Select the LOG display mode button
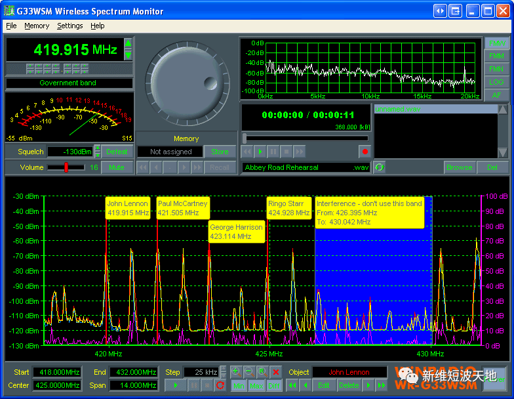Screen dimensions: 514x399 point(496,82)
